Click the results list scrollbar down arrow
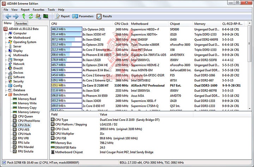Image resolution: width=254 pixels, height=167 pixels. 250,109
